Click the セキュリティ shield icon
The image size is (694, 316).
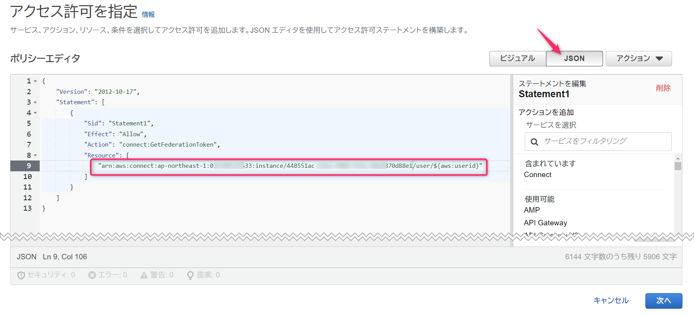coord(21,275)
